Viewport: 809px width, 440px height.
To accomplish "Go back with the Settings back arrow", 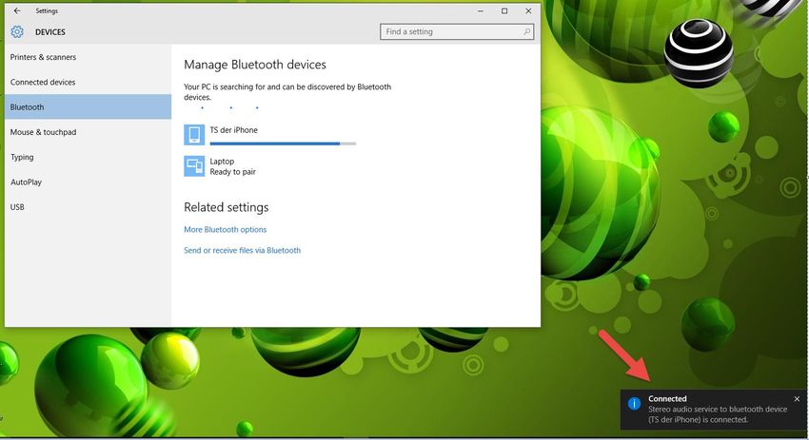I will pos(17,10).
